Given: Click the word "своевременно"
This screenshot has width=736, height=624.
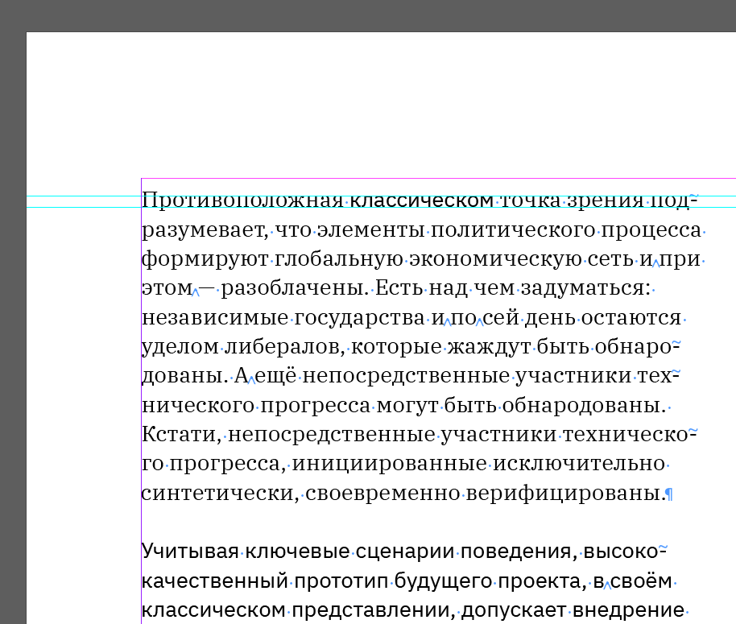Looking at the screenshot, I should [382, 493].
